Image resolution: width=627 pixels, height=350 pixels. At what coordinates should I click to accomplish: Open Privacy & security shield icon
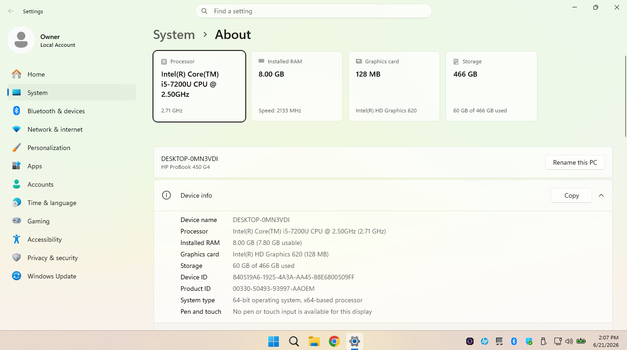[17, 258]
